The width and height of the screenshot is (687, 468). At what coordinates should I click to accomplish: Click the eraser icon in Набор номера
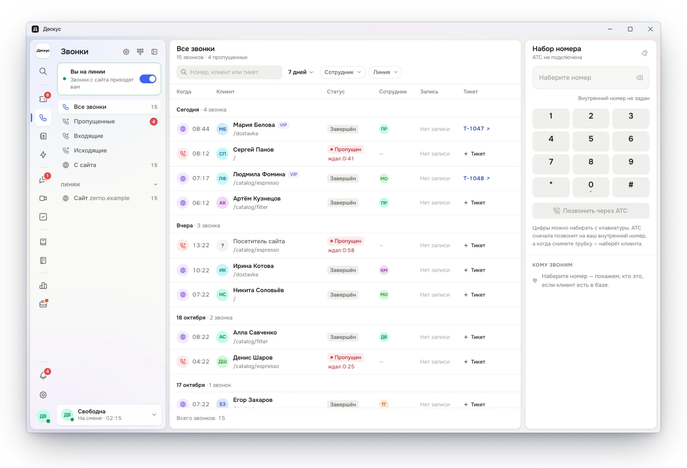(644, 53)
